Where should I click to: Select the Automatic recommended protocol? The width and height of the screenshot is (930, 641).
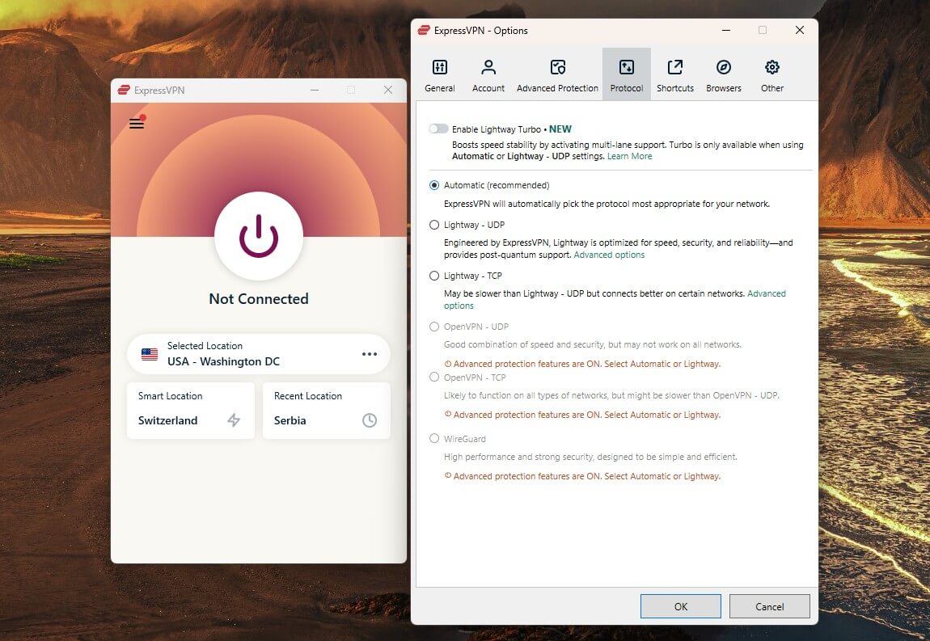[x=433, y=185]
